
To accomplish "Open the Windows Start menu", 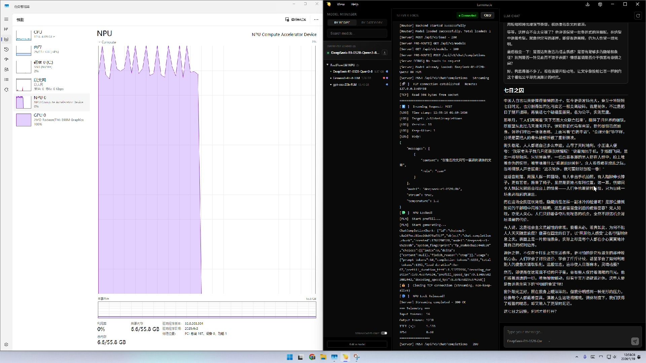I will pos(289,357).
